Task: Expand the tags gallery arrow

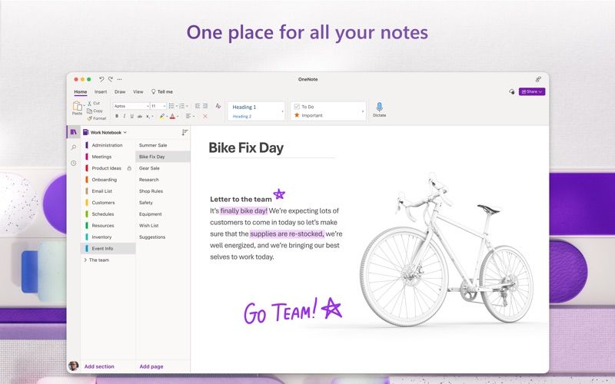Action: pyautogui.click(x=363, y=111)
